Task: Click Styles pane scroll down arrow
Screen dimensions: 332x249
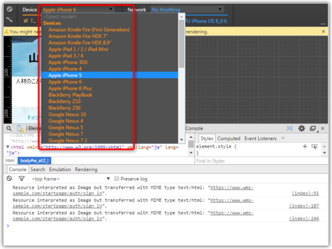Action: pos(324,153)
